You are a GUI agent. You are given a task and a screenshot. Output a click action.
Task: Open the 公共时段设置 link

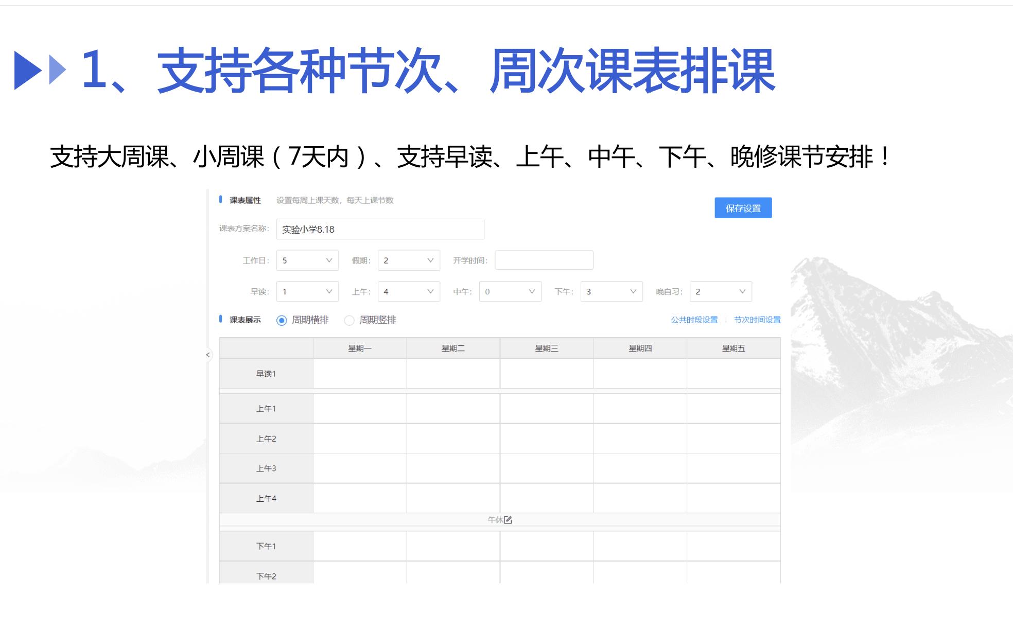pyautogui.click(x=694, y=320)
